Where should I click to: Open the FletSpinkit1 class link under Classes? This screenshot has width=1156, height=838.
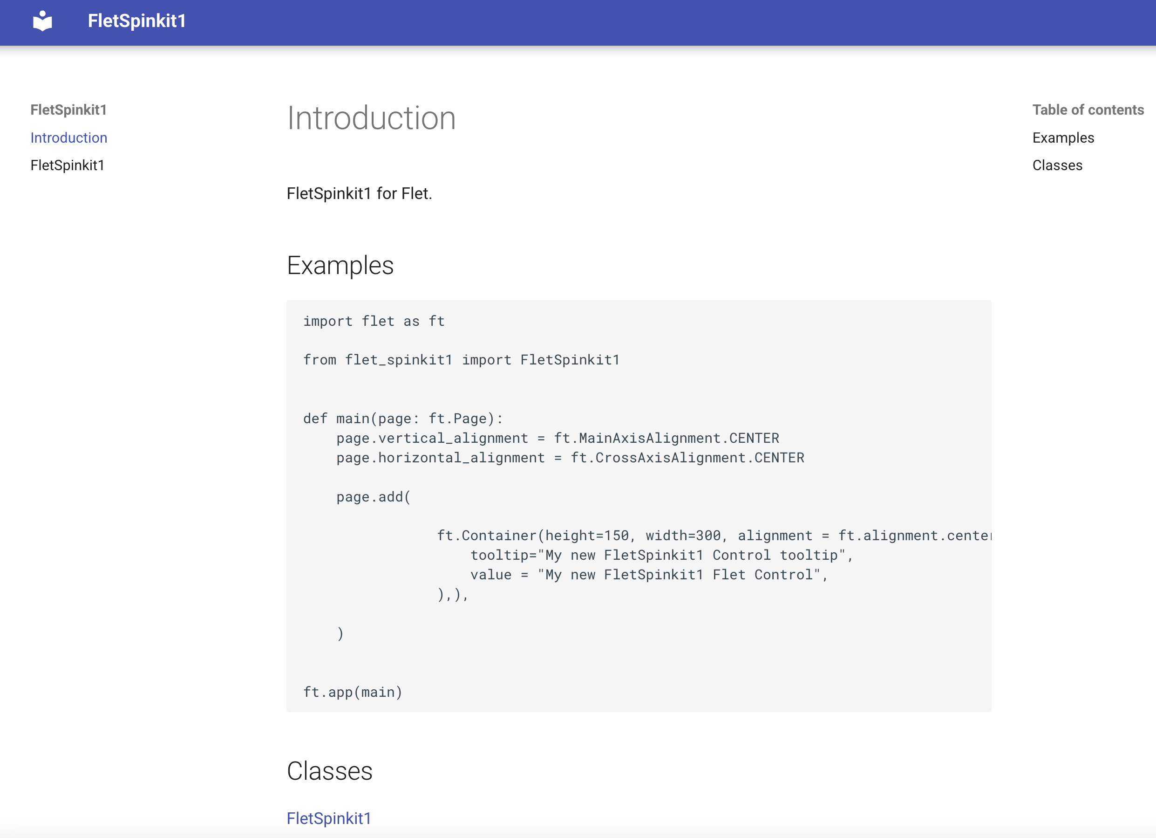click(329, 818)
